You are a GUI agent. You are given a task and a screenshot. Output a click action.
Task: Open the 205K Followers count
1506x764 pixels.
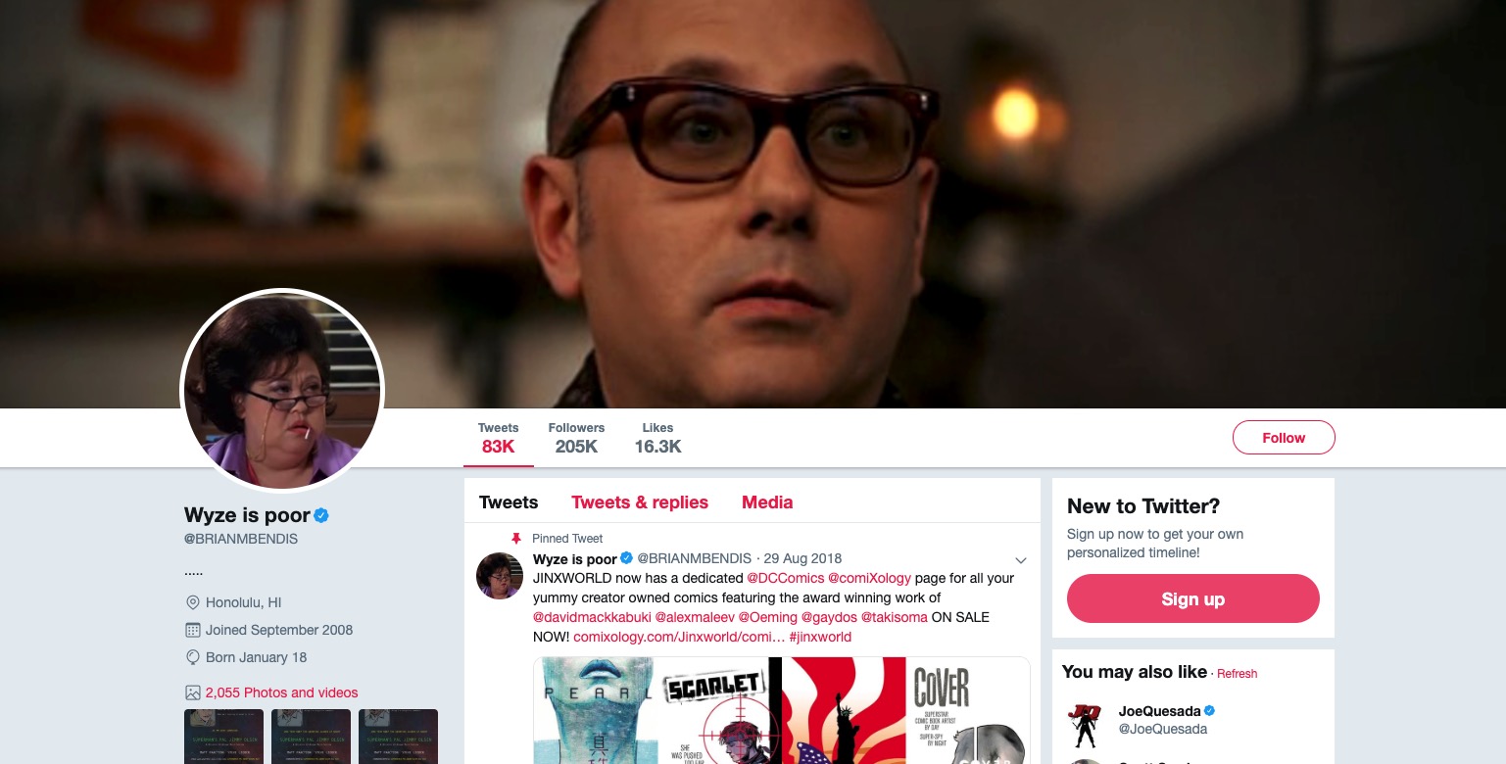(x=576, y=438)
